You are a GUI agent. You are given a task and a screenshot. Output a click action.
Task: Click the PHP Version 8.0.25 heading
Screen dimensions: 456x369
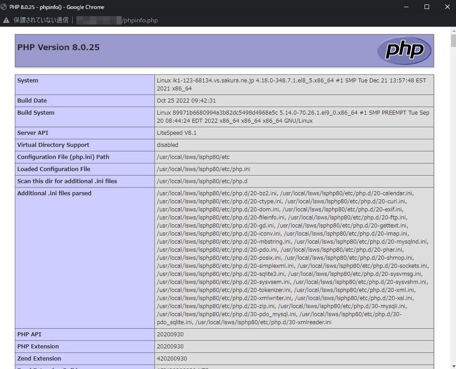click(x=58, y=47)
